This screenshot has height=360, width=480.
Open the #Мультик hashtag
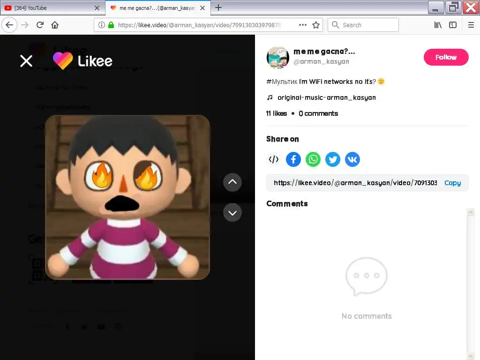coord(282,82)
